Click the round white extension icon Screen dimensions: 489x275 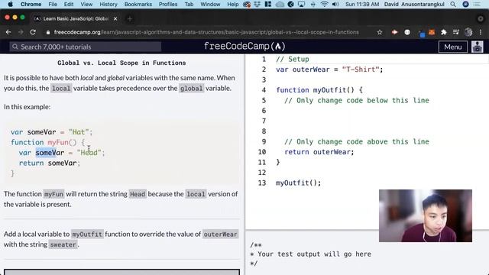click(x=407, y=32)
